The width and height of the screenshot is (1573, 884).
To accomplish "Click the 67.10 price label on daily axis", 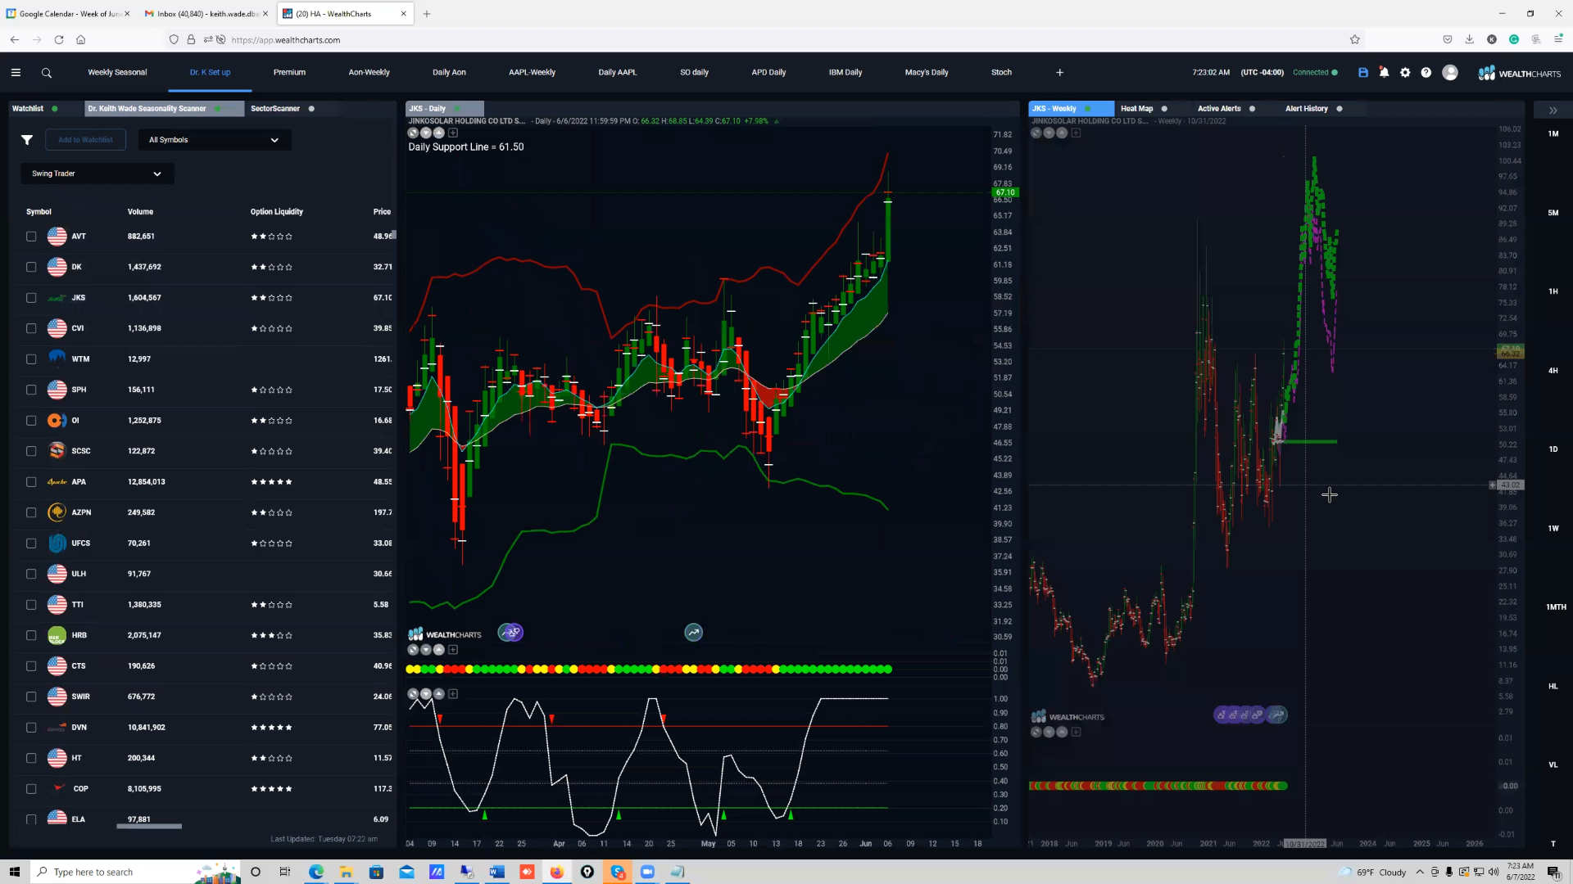I will coord(1005,193).
